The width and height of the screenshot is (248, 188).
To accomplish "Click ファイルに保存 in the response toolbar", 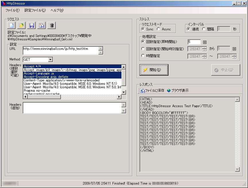I will pos(152,91).
